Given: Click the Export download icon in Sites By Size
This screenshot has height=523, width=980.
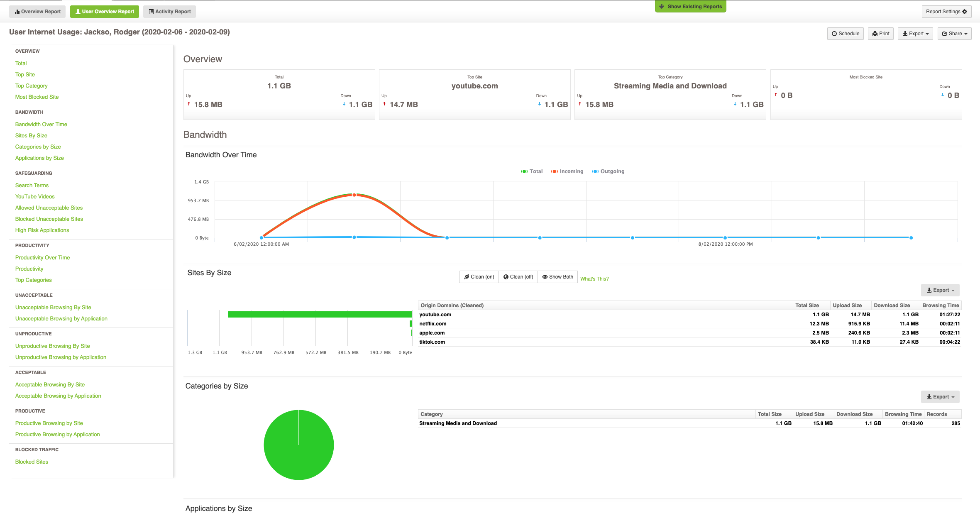Looking at the screenshot, I should 929,290.
